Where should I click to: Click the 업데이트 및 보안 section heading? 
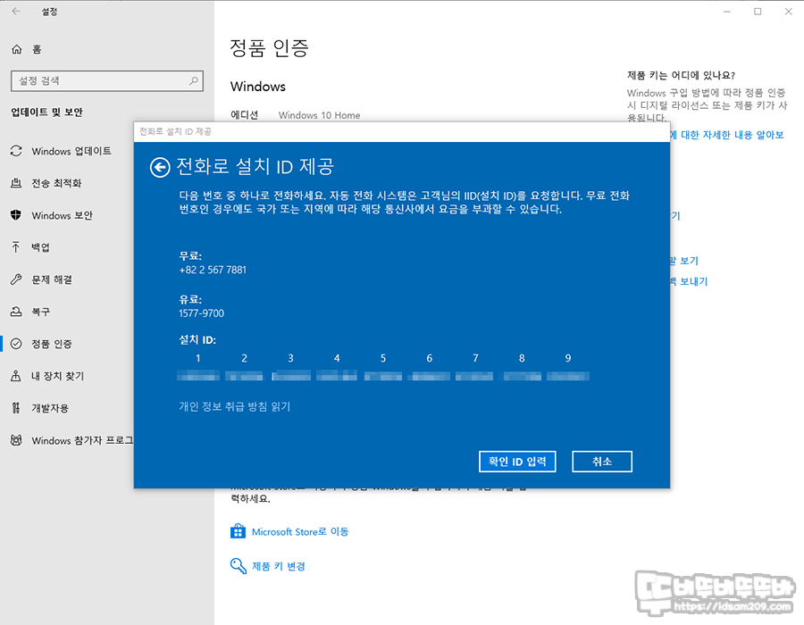pyautogui.click(x=46, y=112)
